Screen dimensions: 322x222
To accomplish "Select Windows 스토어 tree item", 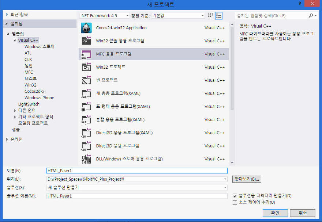I will click(40, 47).
